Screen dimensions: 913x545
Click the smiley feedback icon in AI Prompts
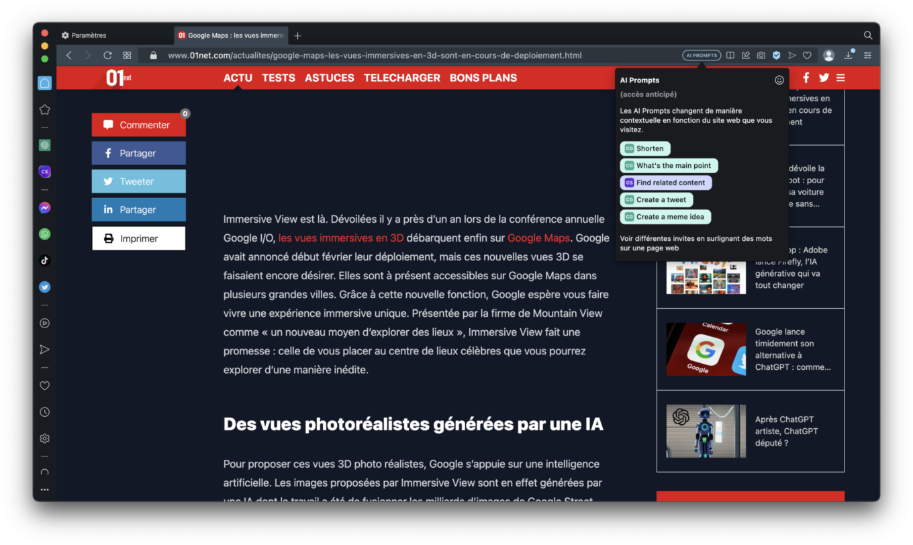(x=779, y=80)
